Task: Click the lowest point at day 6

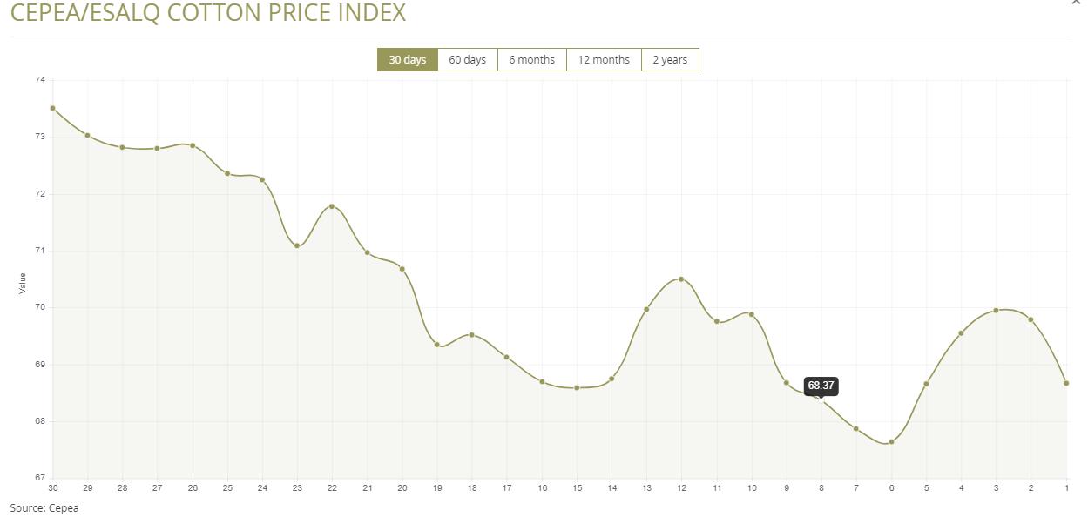Action: tap(891, 442)
